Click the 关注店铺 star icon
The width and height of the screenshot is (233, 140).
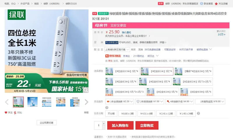pos(216,4)
